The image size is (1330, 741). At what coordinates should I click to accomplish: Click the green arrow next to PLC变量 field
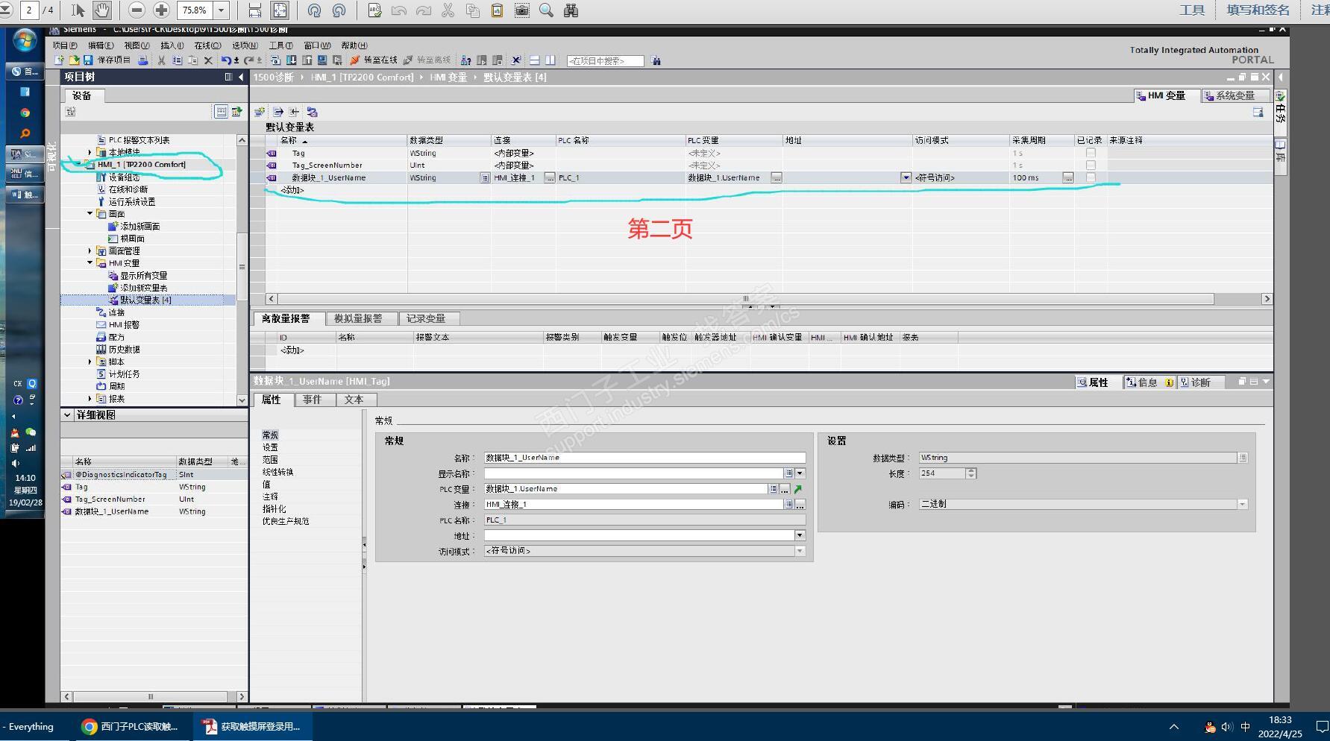tap(798, 489)
